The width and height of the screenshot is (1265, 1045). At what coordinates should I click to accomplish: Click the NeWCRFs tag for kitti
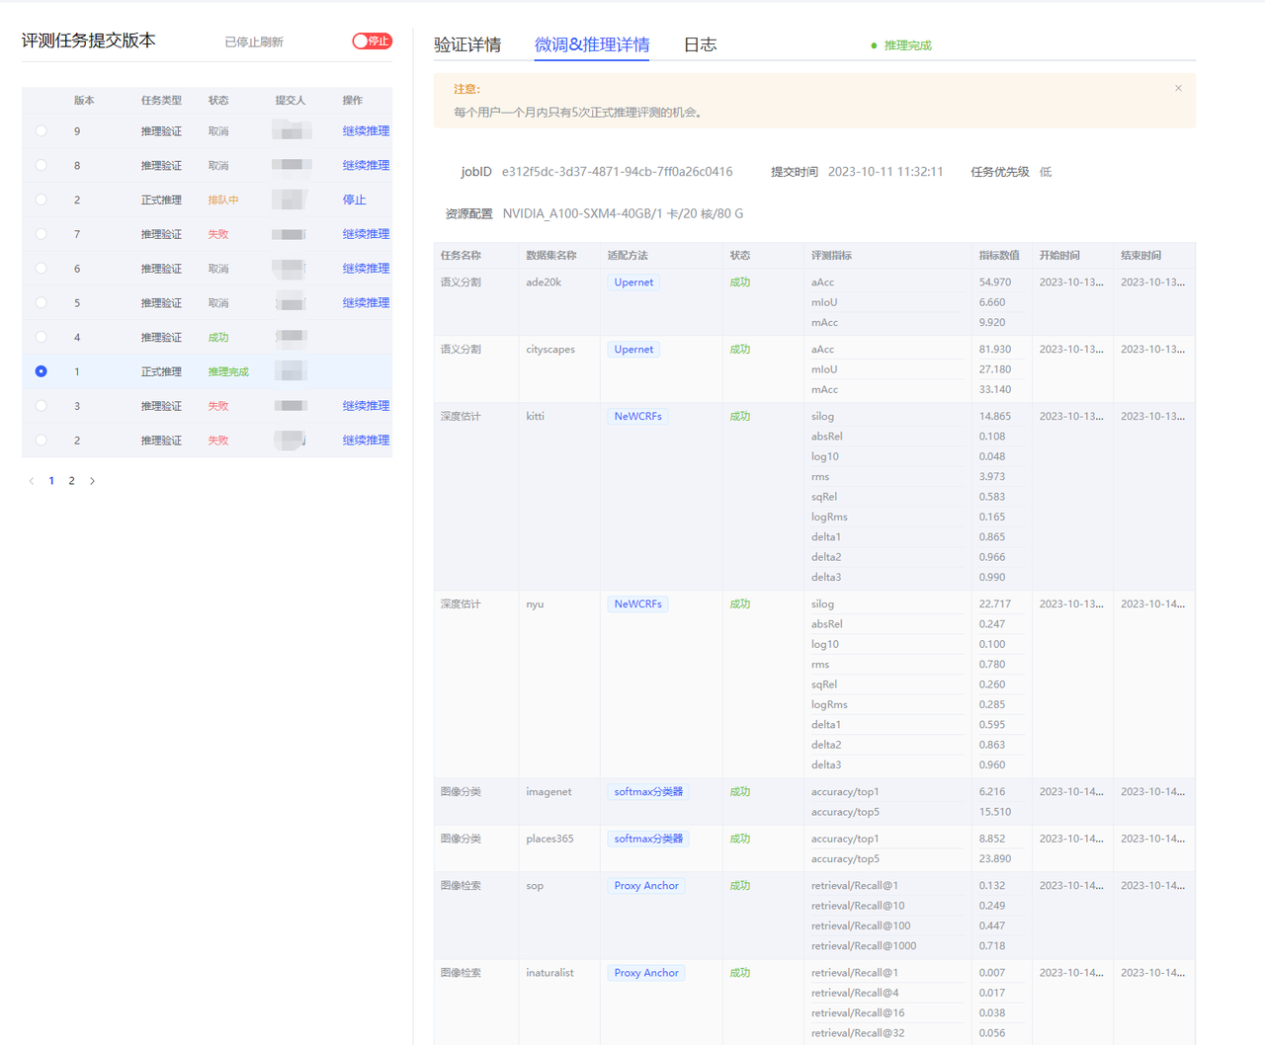[637, 417]
